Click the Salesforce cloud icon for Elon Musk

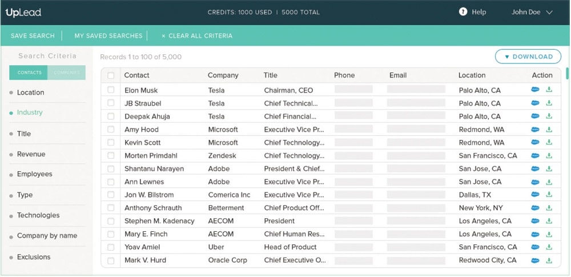[x=535, y=90]
